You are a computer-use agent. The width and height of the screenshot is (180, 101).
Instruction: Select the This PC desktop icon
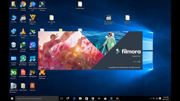click(x=14, y=19)
